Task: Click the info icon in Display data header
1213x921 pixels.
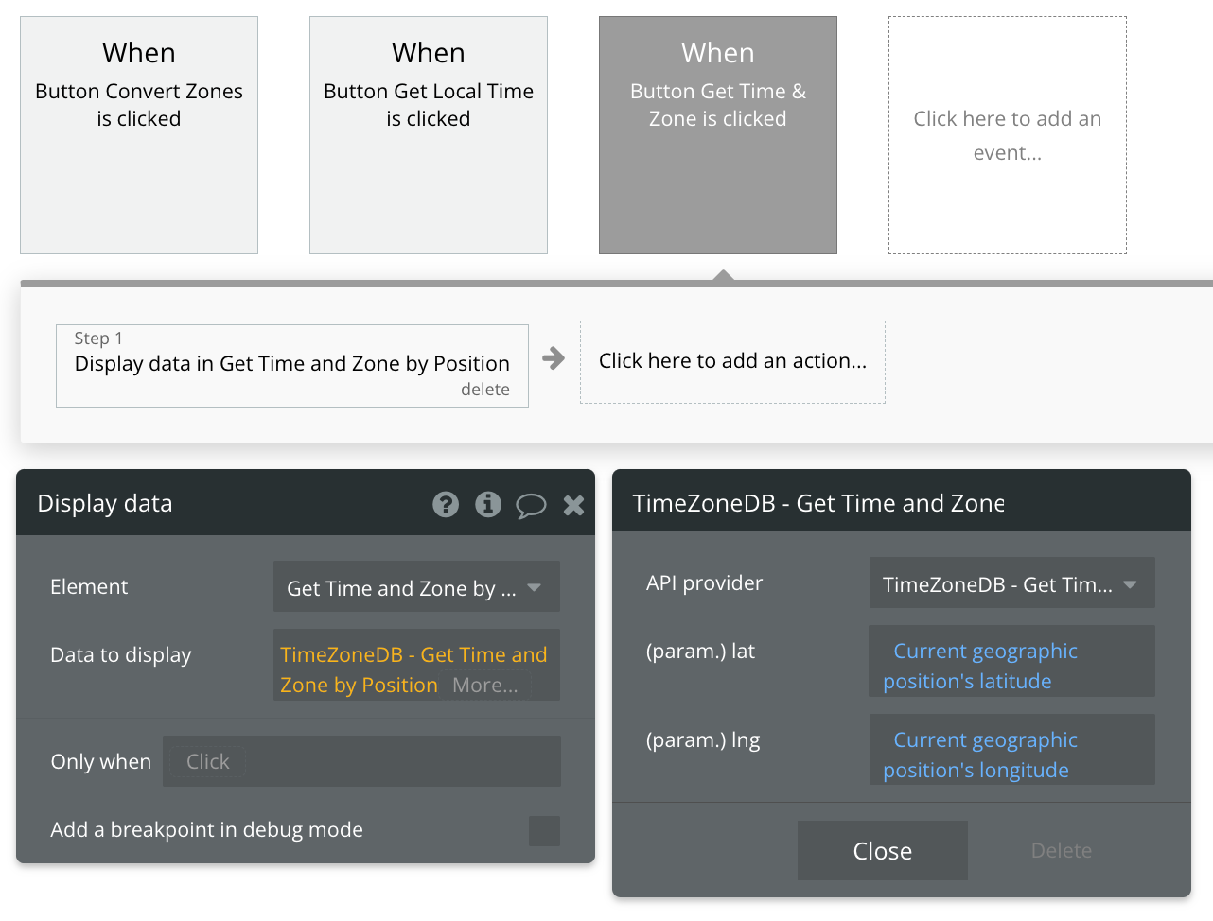Action: pyautogui.click(x=488, y=504)
